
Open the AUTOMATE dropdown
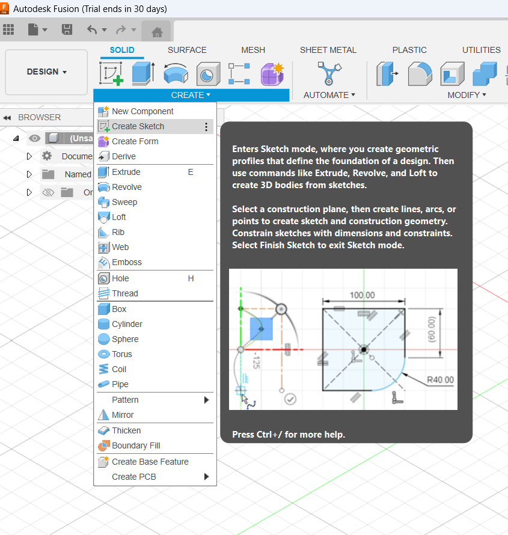329,95
